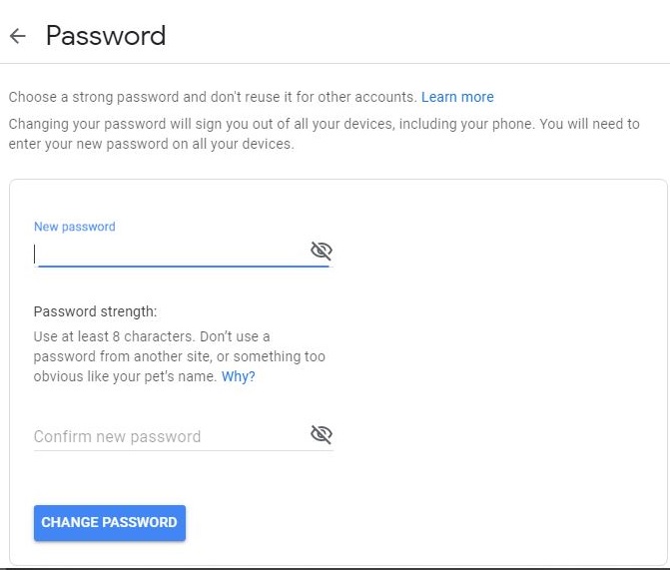The width and height of the screenshot is (670, 570).
Task: Open the Learn more link
Action: (457, 97)
